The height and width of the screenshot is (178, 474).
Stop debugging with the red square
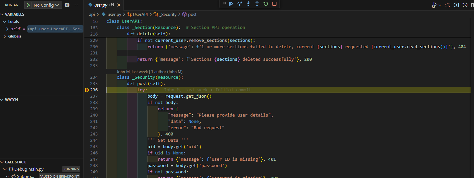pos(274,4)
